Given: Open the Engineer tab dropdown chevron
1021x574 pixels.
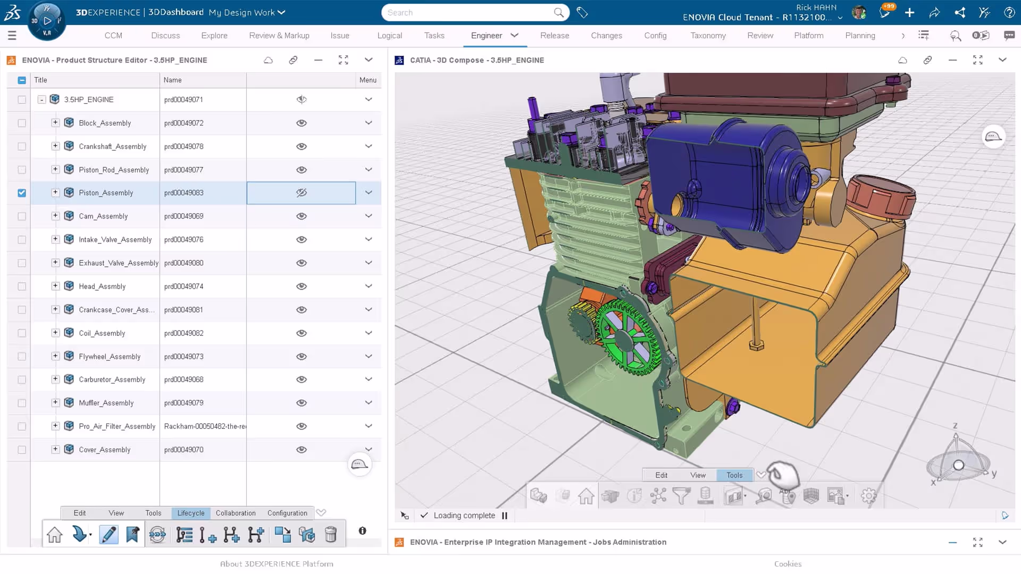Looking at the screenshot, I should point(514,35).
